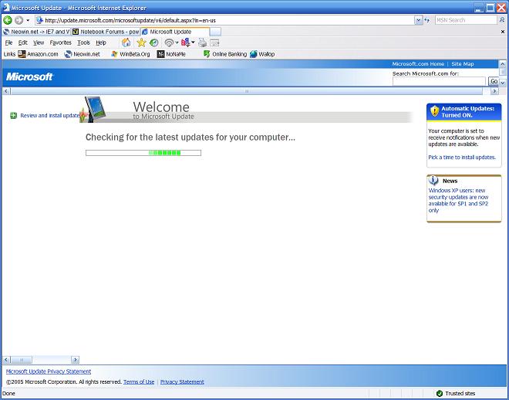
Task: Open the WinBeta.Org links bar favorite
Action: coord(130,54)
